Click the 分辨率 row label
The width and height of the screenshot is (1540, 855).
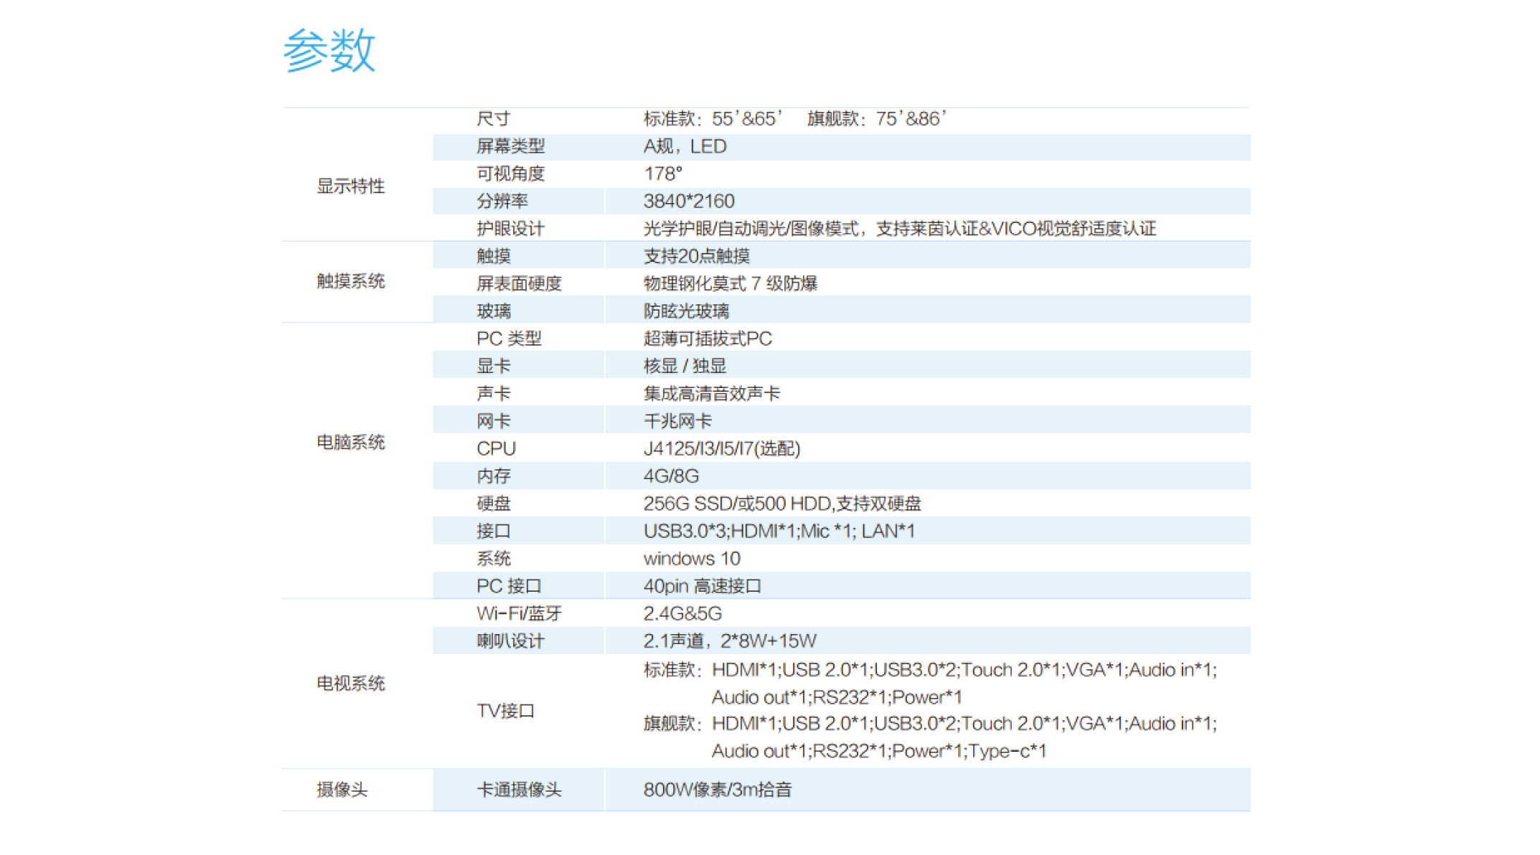[x=502, y=202]
